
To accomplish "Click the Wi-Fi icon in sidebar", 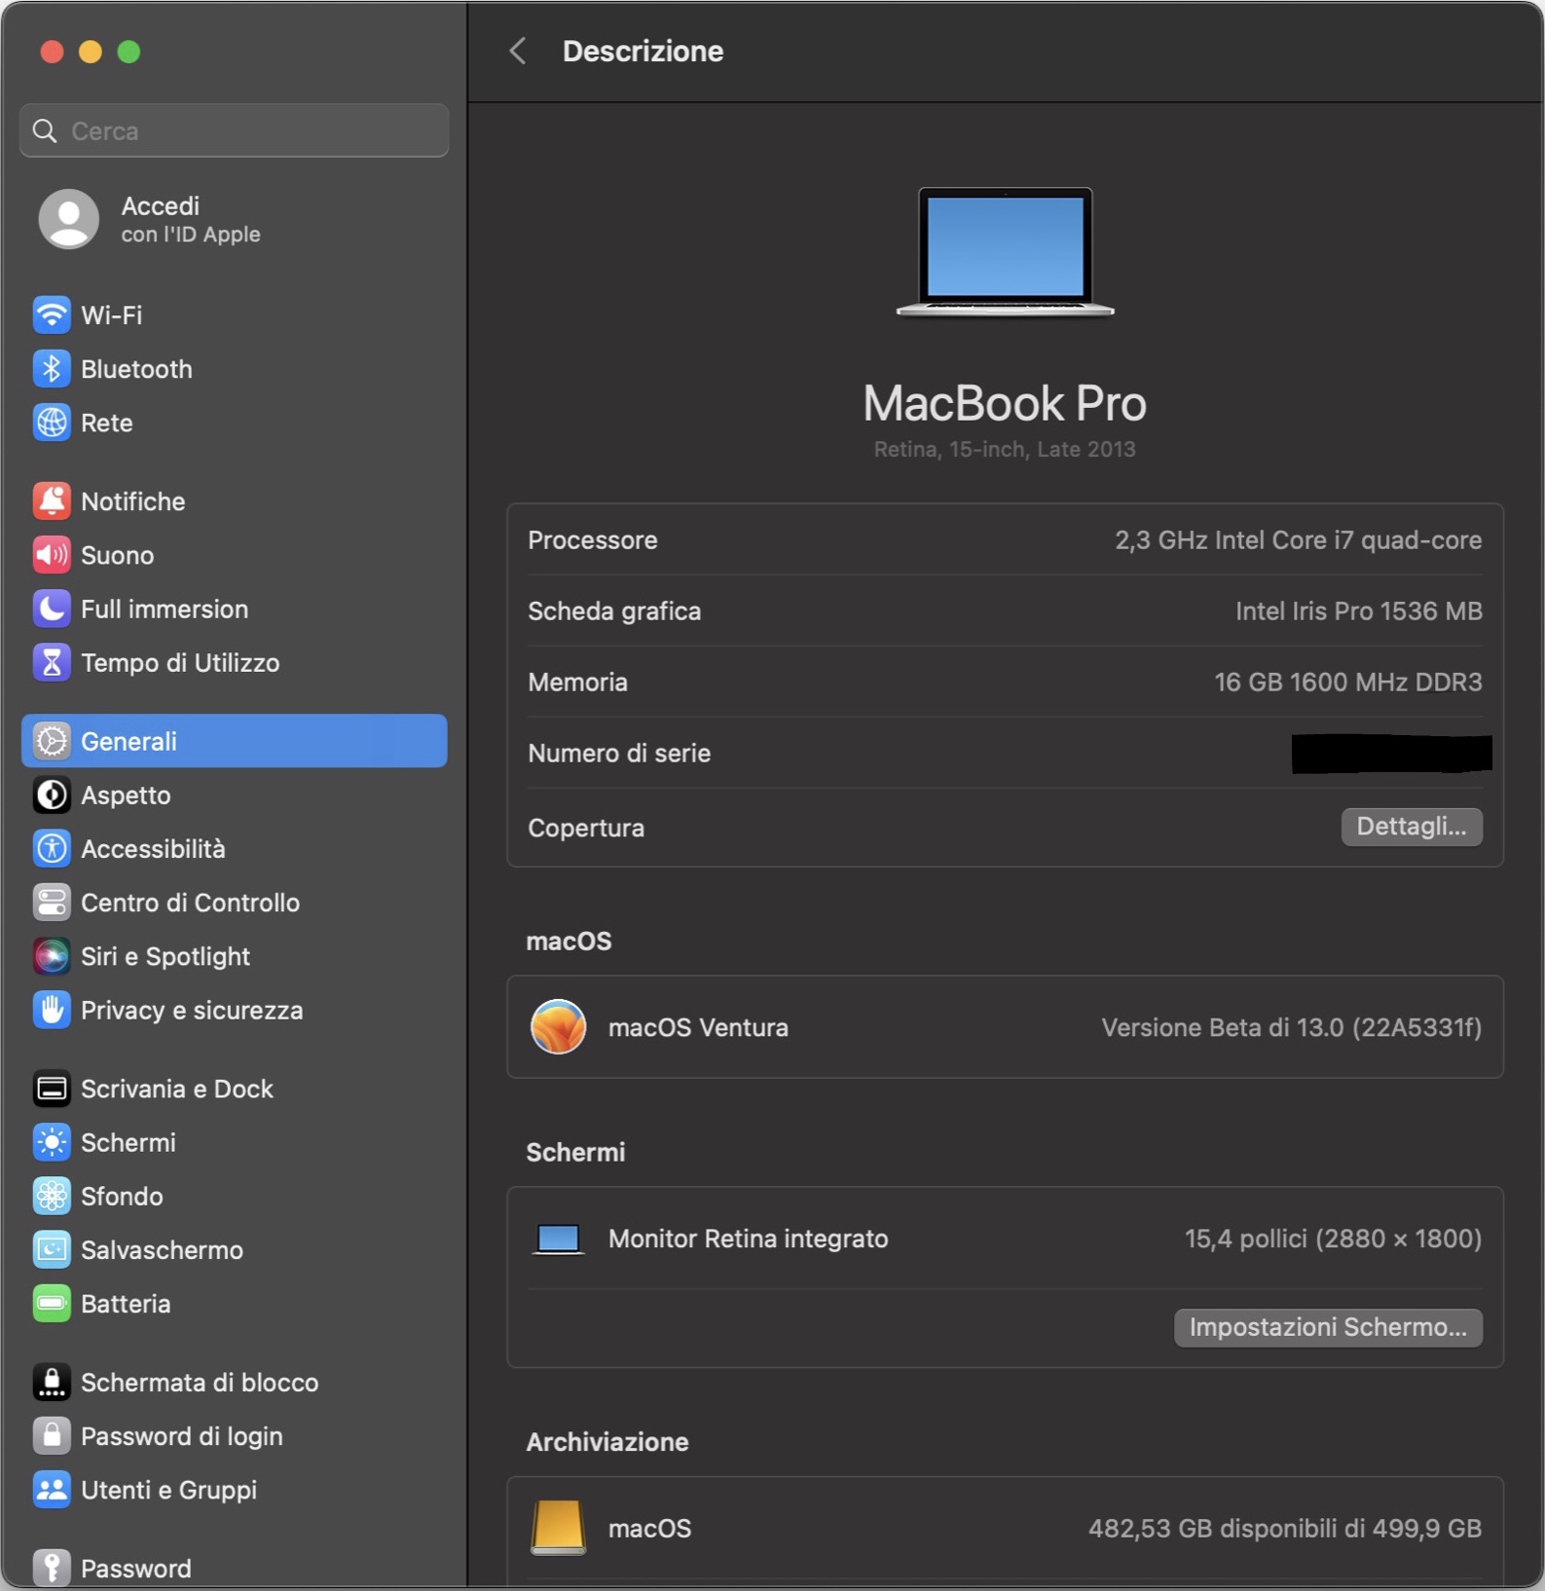I will [x=52, y=314].
